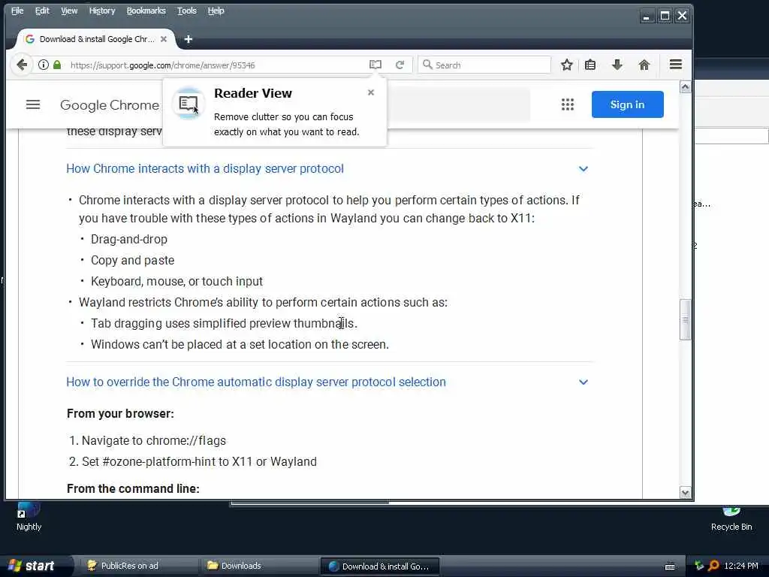The width and height of the screenshot is (769, 577).
Task: Collapse 'How Chrome interacts with a display server protocol'
Action: click(x=583, y=169)
